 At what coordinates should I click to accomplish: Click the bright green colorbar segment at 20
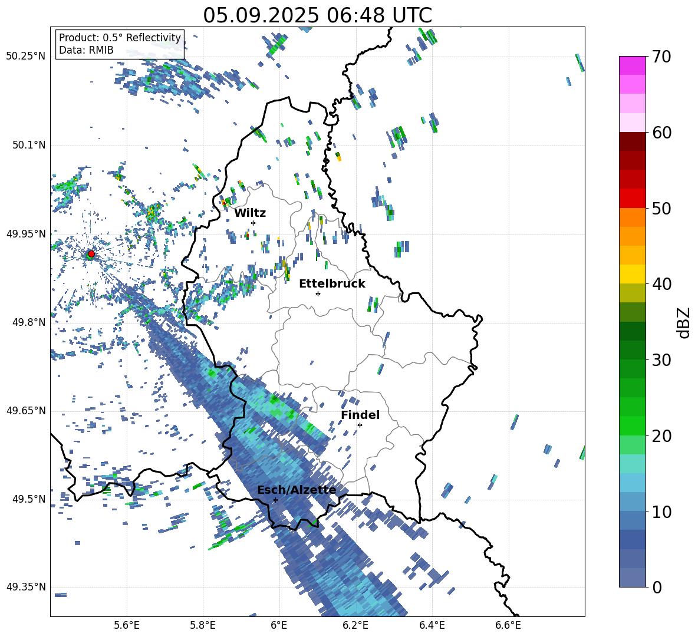[x=633, y=425]
